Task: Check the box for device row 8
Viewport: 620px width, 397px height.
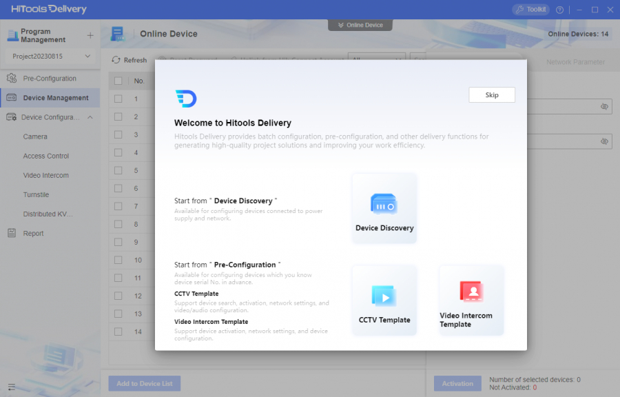Action: (x=118, y=224)
